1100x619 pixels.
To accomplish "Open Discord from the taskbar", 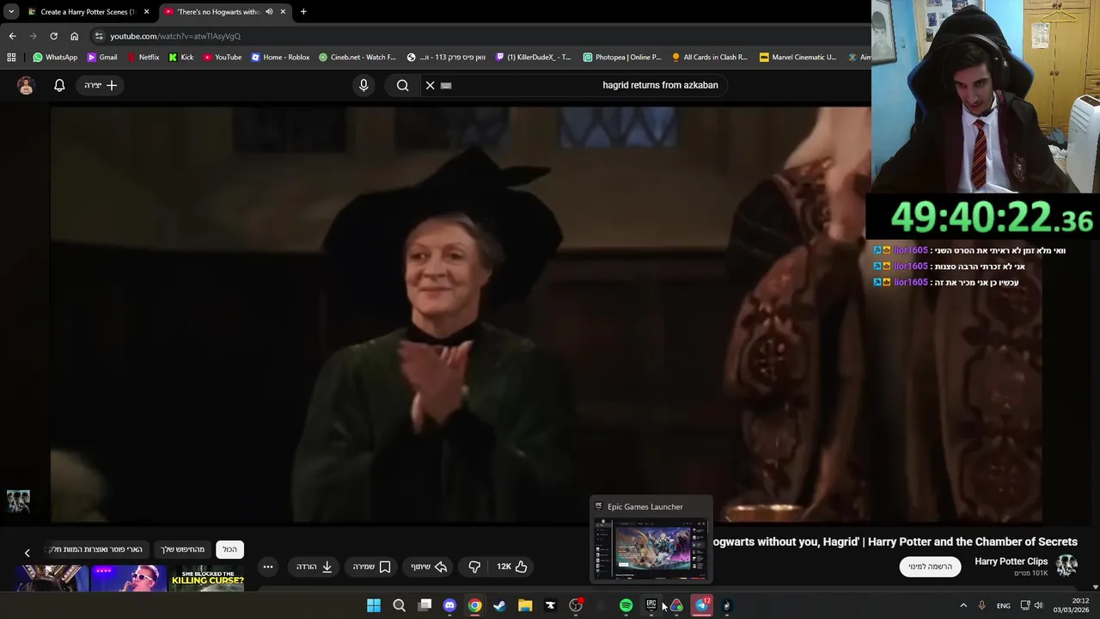I will pos(449,605).
